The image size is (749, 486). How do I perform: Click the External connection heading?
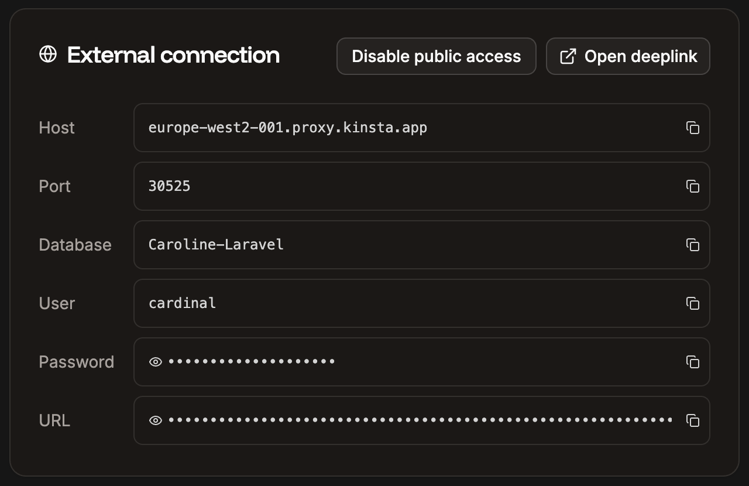tap(173, 54)
